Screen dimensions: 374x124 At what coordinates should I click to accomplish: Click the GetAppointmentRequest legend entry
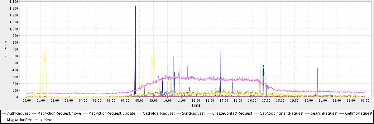pyautogui.click(x=281, y=113)
